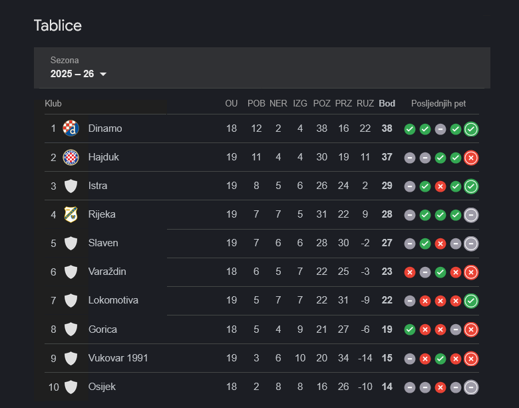
Task: Select the Vukovar 1991 team name
Action: [x=118, y=357]
